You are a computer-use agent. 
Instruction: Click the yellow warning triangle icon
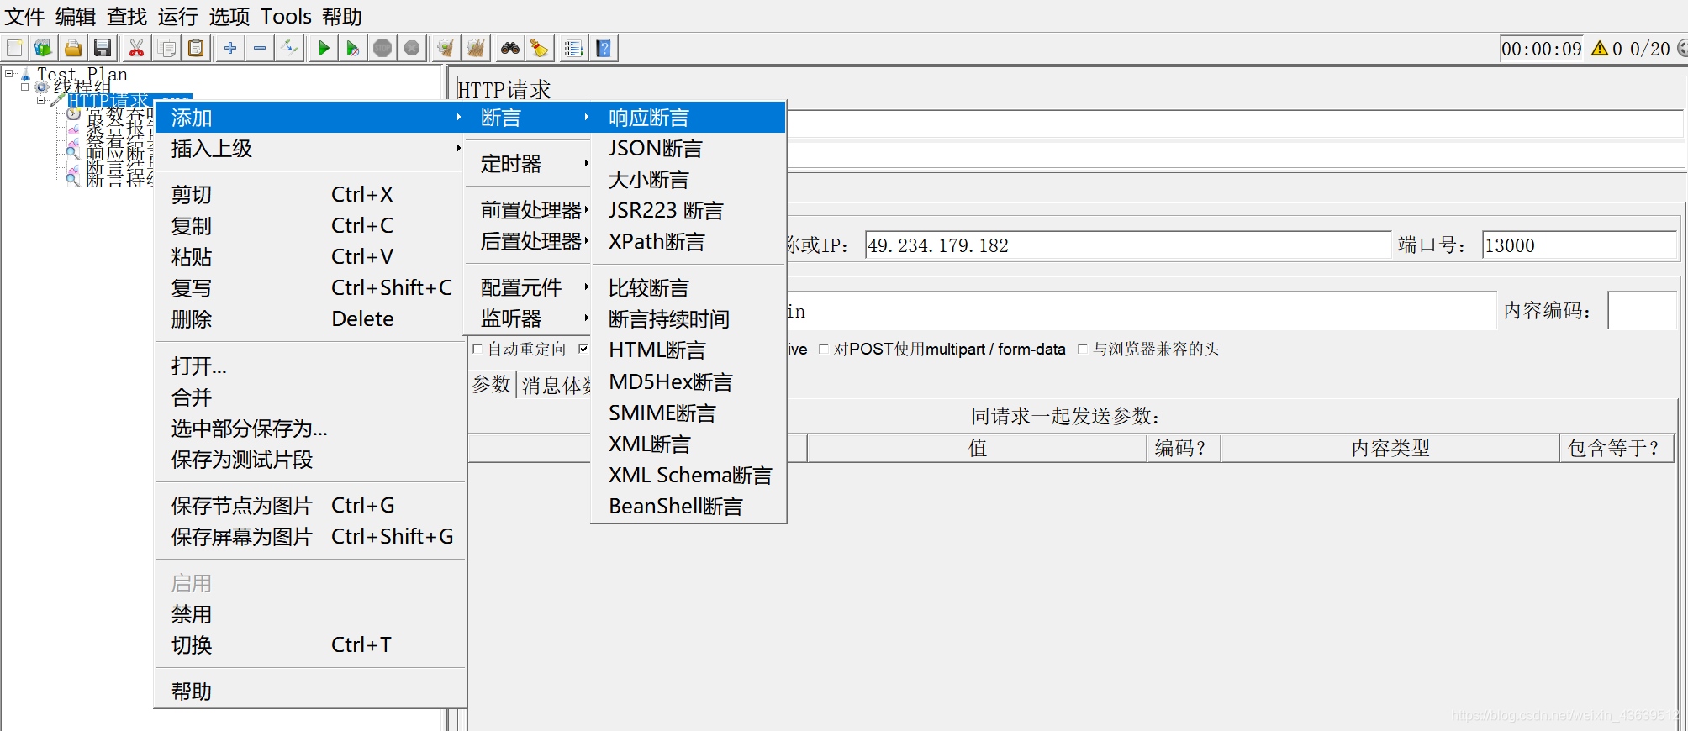[x=1600, y=48]
